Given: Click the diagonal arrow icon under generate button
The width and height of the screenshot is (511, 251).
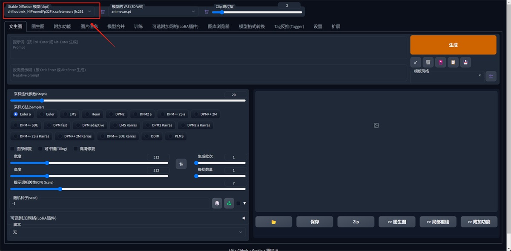Looking at the screenshot, I should pyautogui.click(x=416, y=62).
